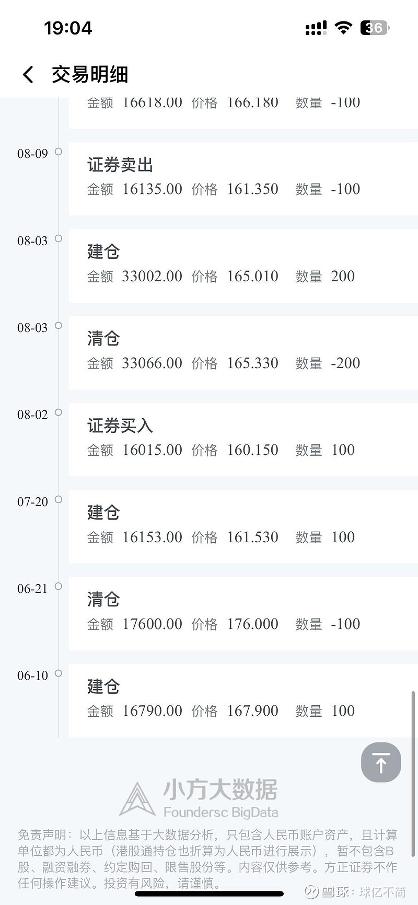418x905 pixels.
Task: Tap the 交易明细 page title
Action: (x=90, y=75)
